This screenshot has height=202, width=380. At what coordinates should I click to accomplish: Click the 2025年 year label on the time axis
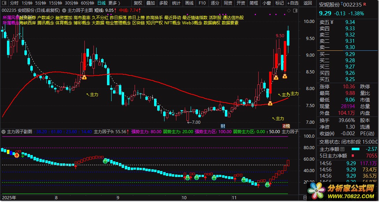coord(9,198)
